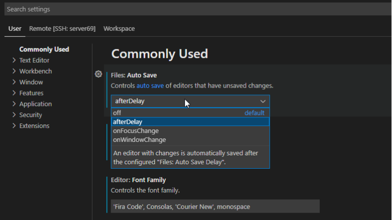
Task: Choose the 'off' auto save option
Action: 118,113
